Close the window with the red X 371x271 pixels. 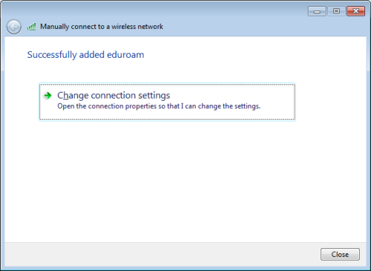[355, 11]
